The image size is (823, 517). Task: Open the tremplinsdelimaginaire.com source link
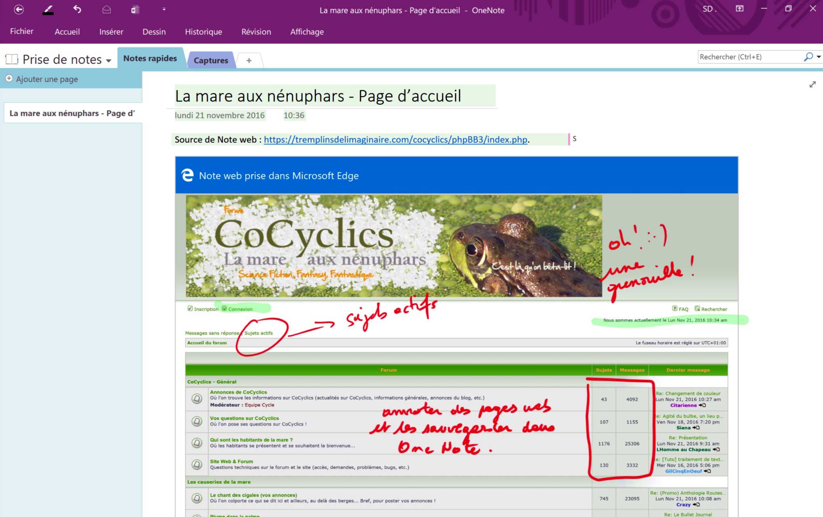coord(395,140)
